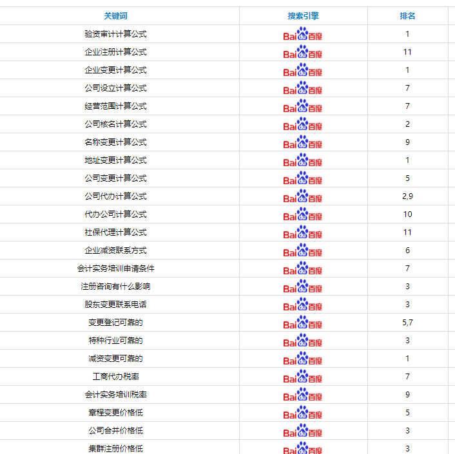
Task: Open Baidu icon for 名称变更计算公式
Action: coord(303,142)
